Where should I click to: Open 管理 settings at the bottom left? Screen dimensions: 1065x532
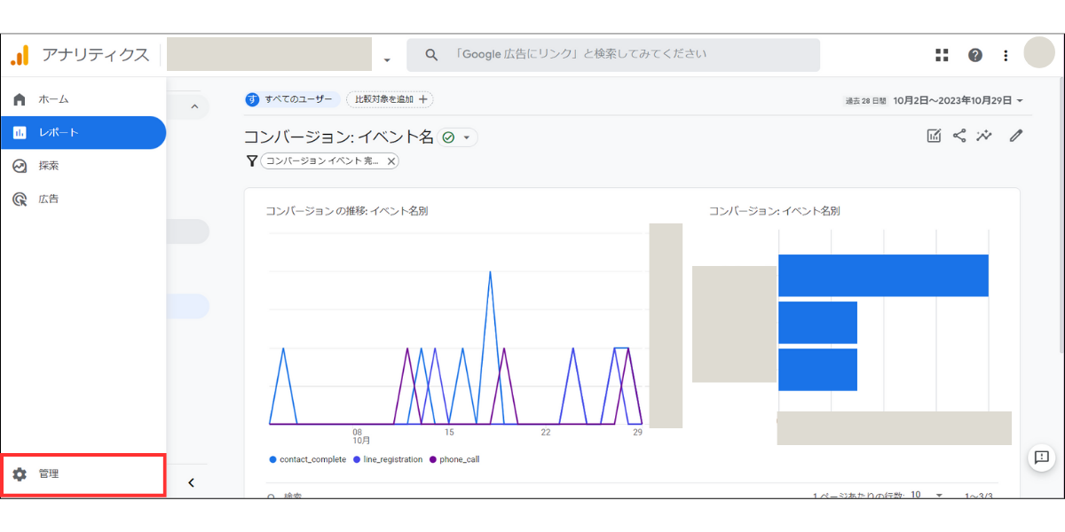(x=83, y=474)
